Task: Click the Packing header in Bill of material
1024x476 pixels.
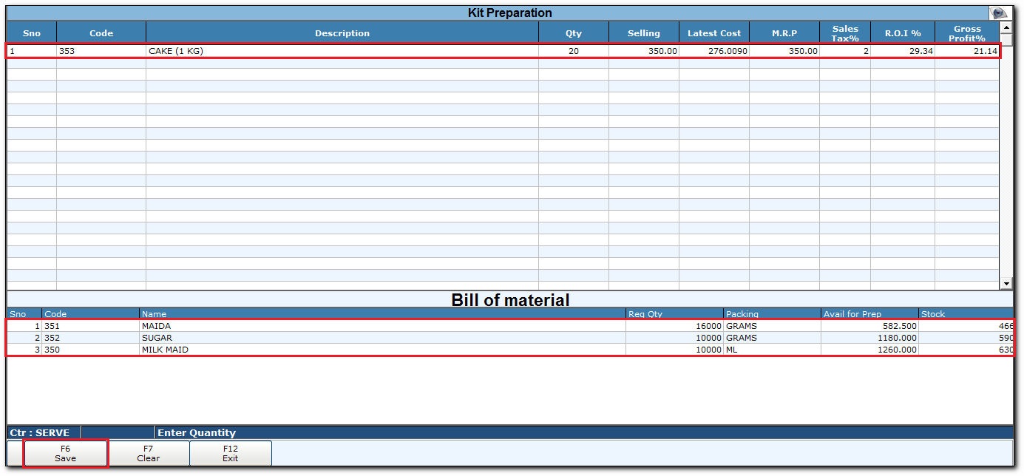Action: pos(772,314)
